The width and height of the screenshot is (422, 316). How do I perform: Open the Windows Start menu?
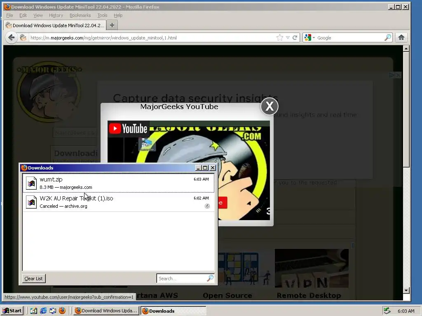click(x=12, y=311)
